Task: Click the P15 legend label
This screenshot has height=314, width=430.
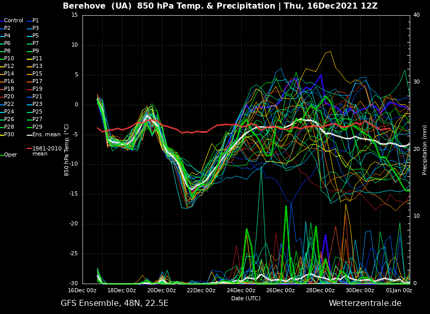Action: point(37,74)
